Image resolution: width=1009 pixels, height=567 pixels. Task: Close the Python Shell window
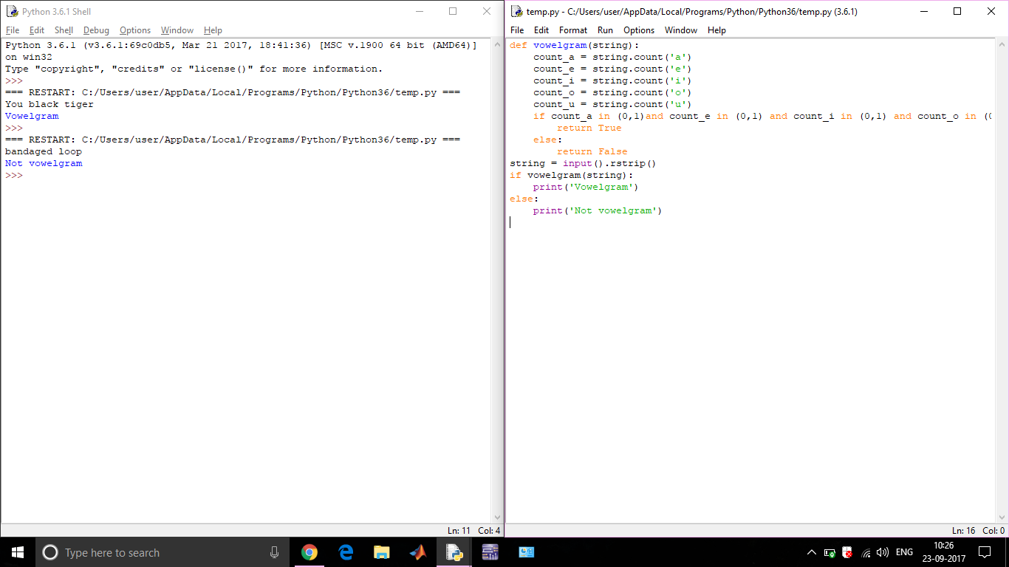[x=487, y=12]
